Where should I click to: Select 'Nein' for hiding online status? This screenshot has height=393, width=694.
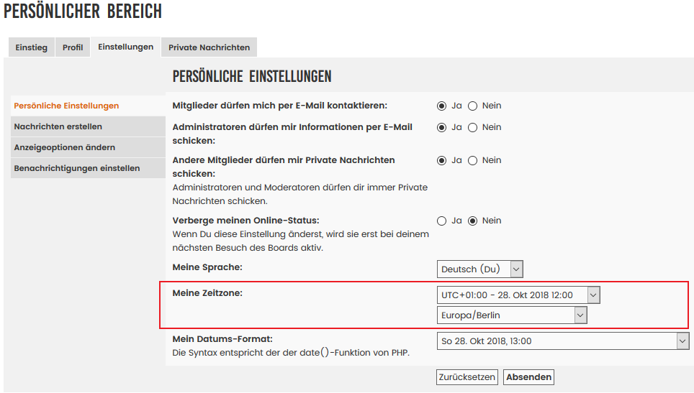473,221
